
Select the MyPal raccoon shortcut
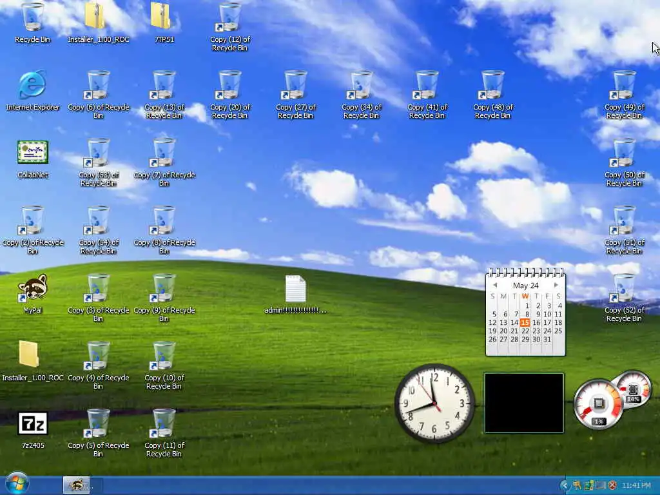32,293
